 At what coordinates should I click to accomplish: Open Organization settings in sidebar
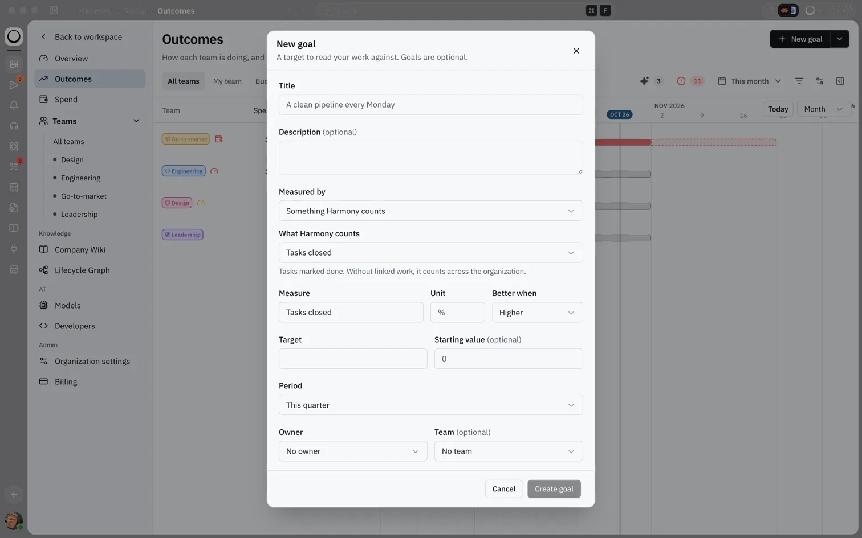point(90,361)
